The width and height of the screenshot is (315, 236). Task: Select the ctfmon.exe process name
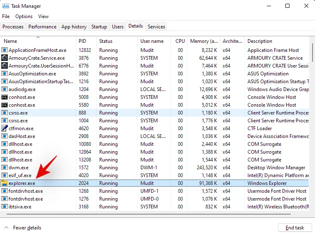tap(21, 129)
